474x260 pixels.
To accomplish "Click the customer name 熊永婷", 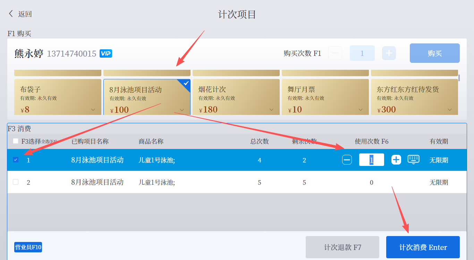I will pyautogui.click(x=29, y=53).
